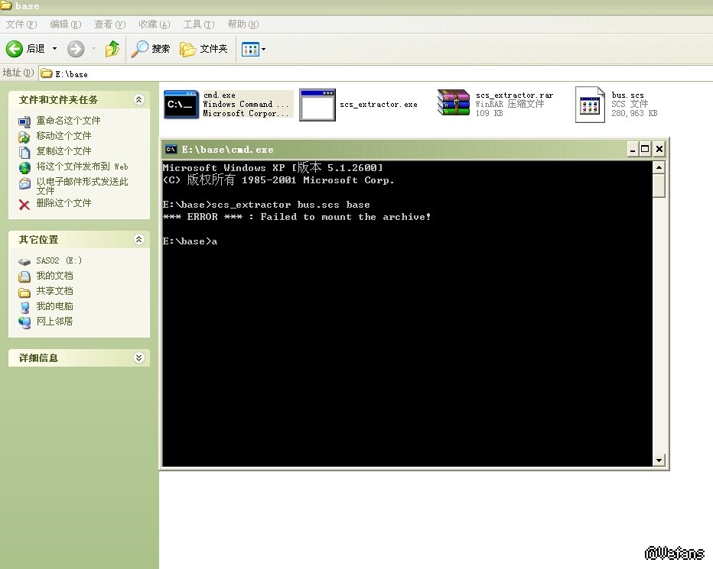713x569 pixels.
Task: Click the cmd window scroll down arrow
Action: [659, 461]
